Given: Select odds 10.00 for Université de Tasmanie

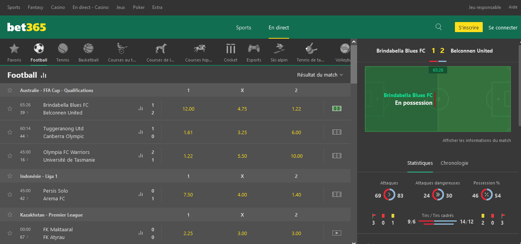Looking at the screenshot, I should coord(296,156).
